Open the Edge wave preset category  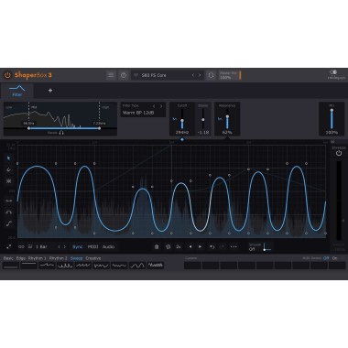click(21, 258)
